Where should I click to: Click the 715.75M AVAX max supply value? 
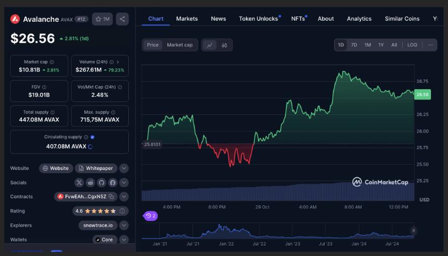click(x=99, y=120)
